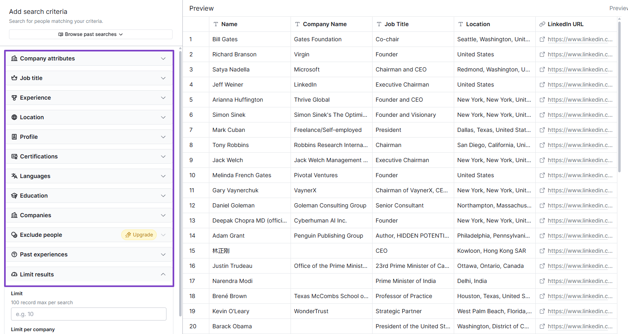Click the Languages translate icon
This screenshot has width=628, height=334.
(x=14, y=176)
